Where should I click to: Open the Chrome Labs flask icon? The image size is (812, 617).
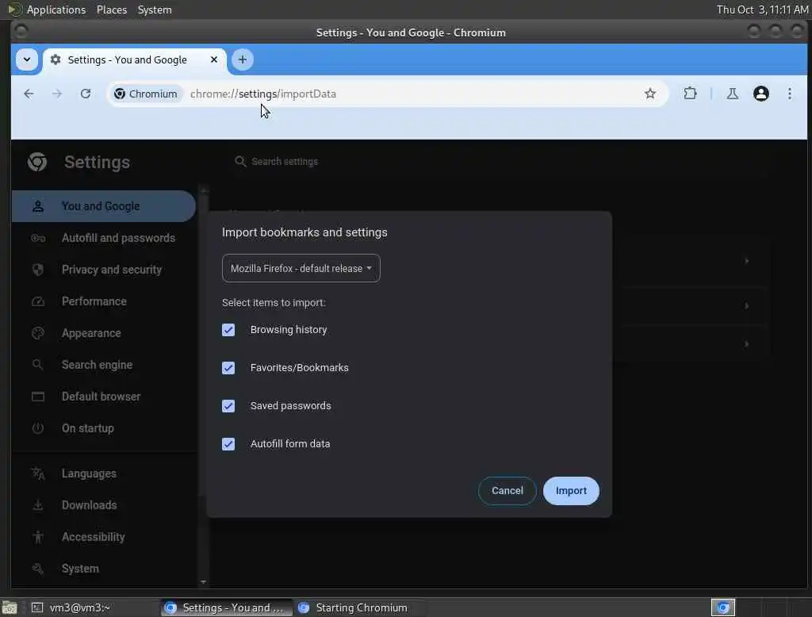point(732,94)
